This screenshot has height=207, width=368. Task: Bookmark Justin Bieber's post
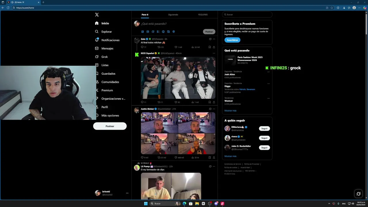pyautogui.click(x=210, y=158)
